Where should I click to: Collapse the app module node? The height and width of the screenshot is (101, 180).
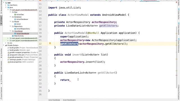click(4, 3)
